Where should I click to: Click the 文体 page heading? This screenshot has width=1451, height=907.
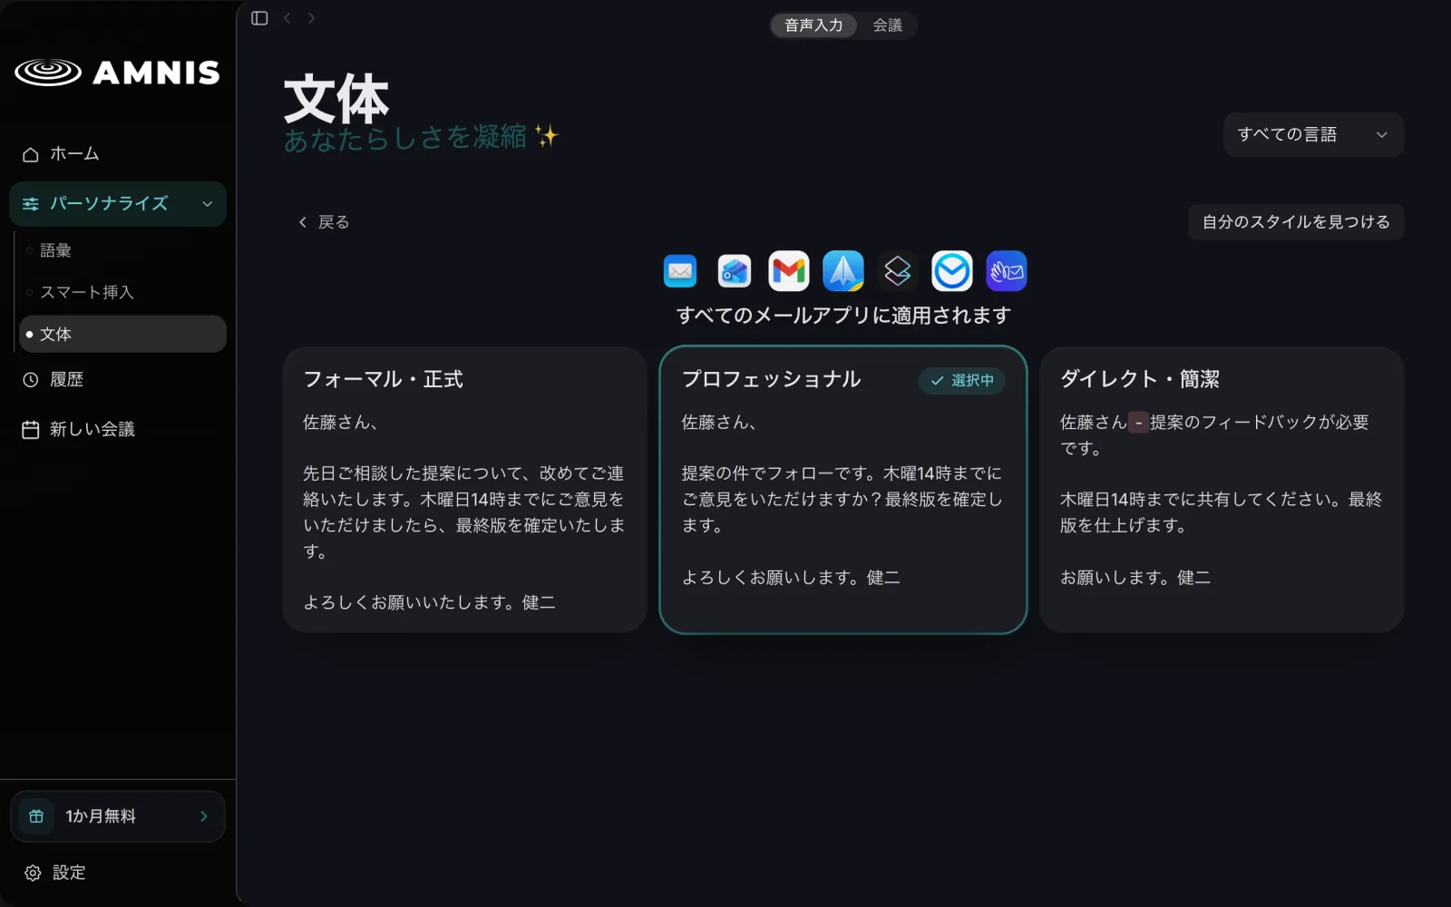(336, 99)
